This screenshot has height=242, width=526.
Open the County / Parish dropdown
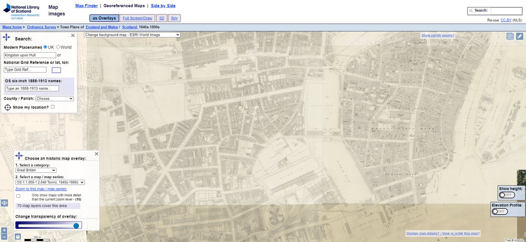54,99
